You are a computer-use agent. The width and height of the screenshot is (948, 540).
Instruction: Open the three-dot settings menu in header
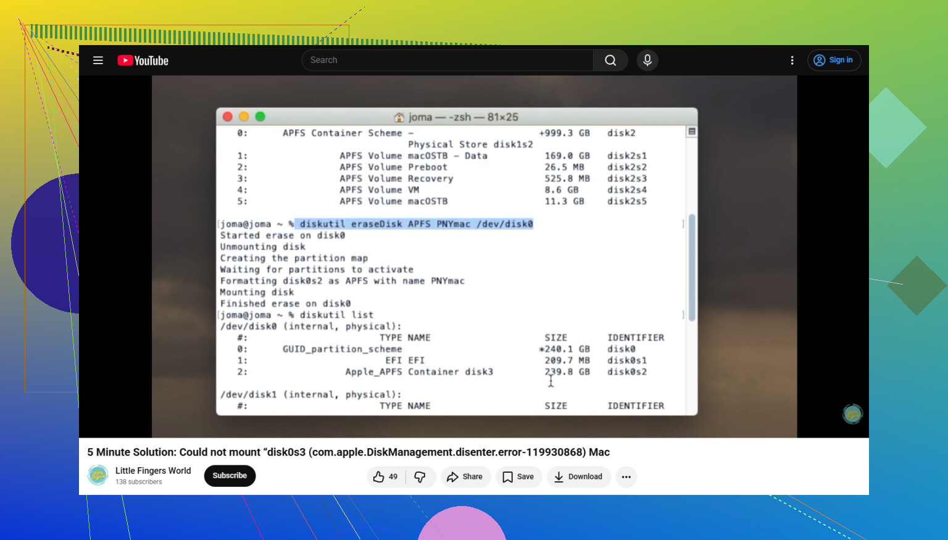click(x=792, y=60)
